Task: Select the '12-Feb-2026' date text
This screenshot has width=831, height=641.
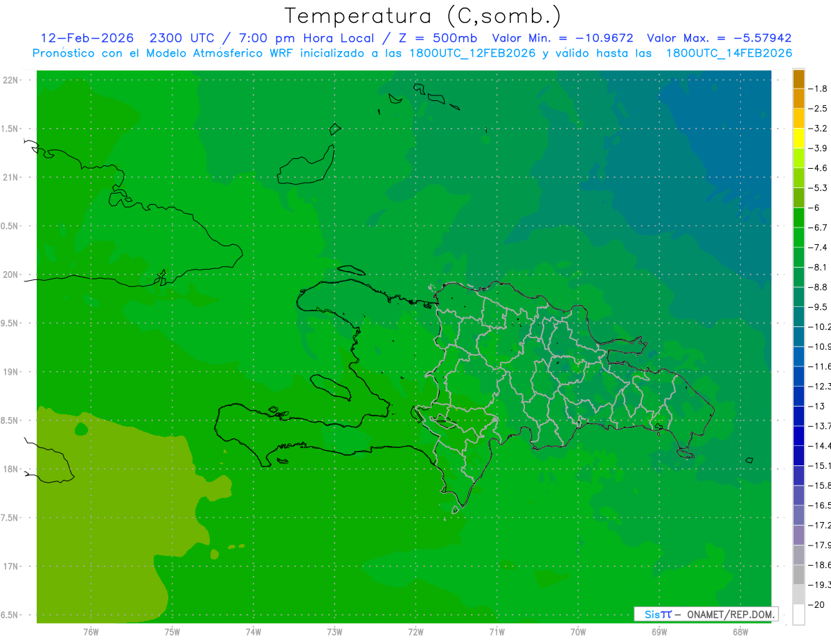Action: (87, 38)
